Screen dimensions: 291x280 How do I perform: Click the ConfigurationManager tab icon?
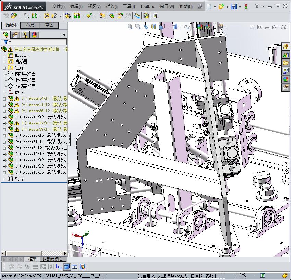(24, 35)
